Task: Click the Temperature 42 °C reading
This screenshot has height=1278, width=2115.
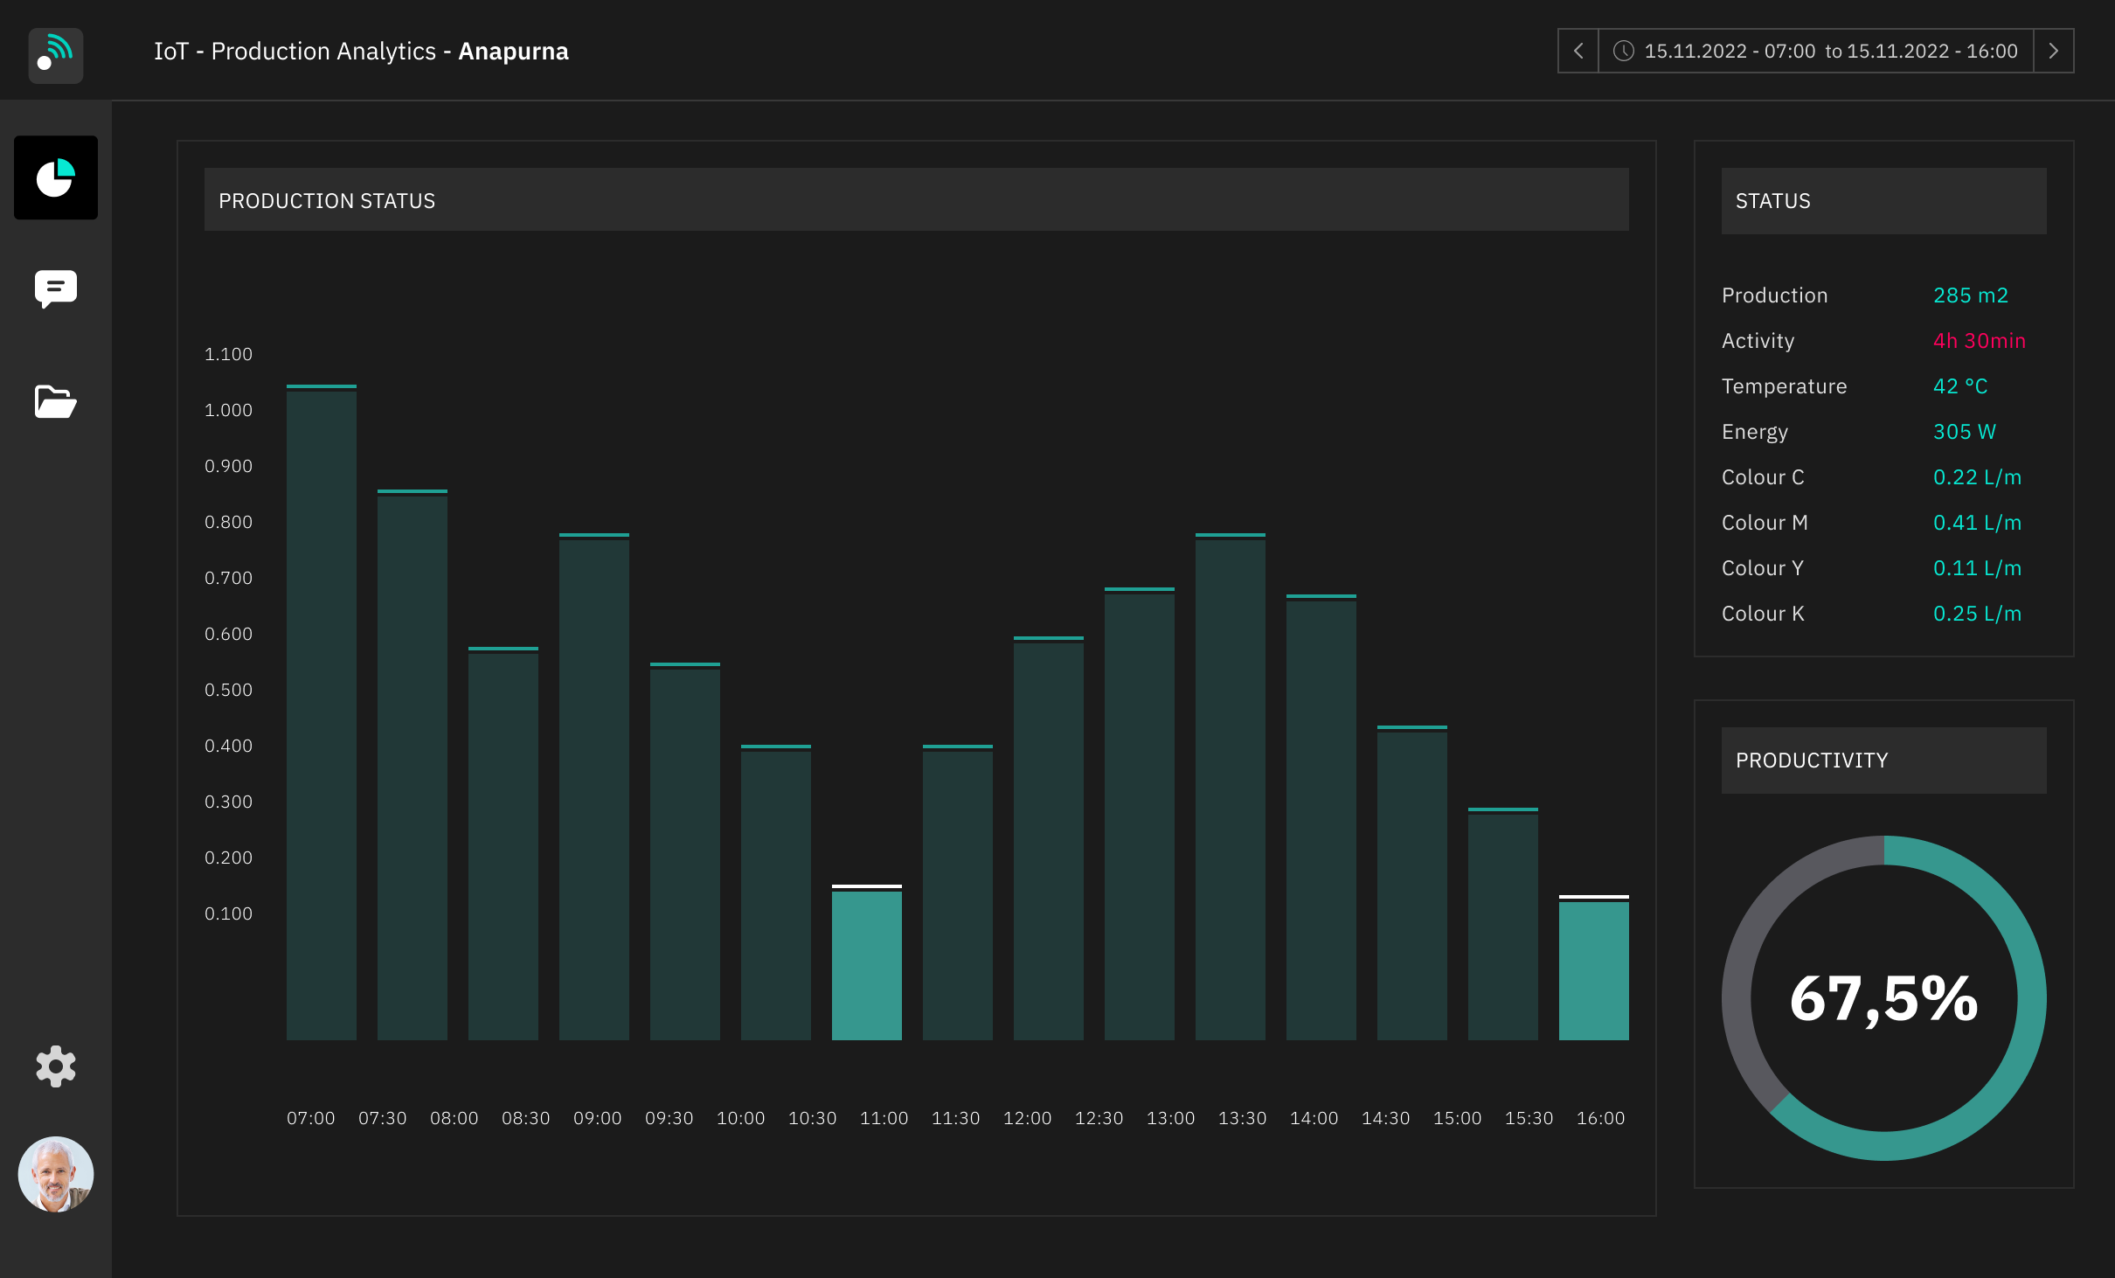Action: click(x=1960, y=386)
